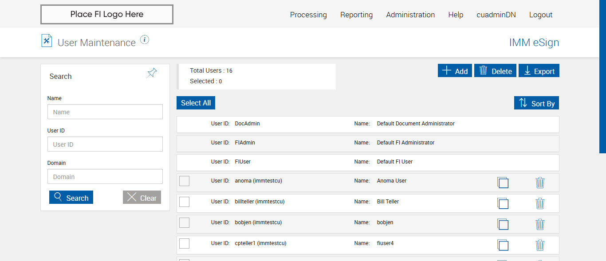Open the Reporting menu

[x=356, y=15]
